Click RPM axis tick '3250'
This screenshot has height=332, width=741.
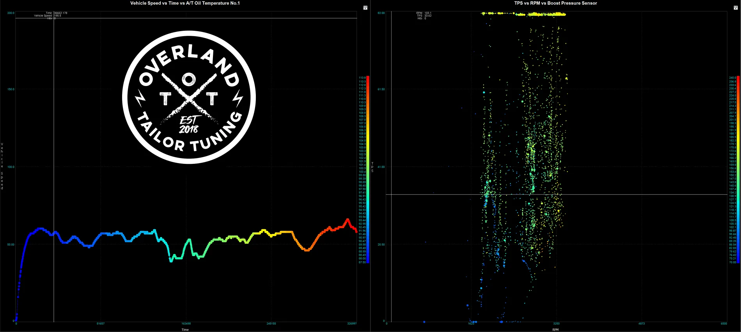point(557,323)
